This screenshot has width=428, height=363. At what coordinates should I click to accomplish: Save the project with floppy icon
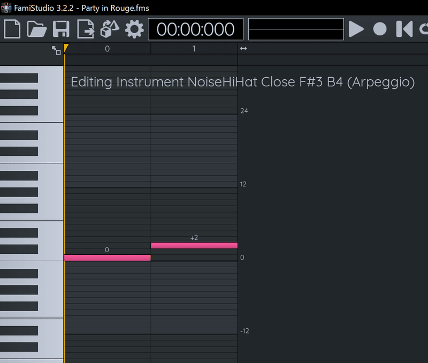coord(60,29)
